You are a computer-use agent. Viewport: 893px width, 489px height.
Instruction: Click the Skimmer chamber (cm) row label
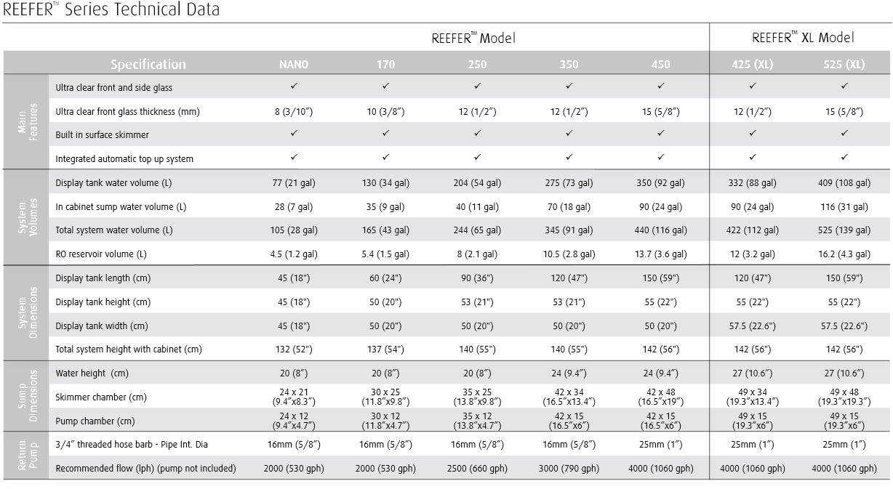tap(101, 397)
